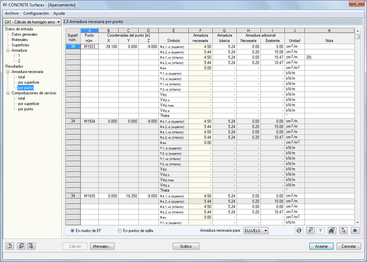Click the disabled Cálculo button
The width and height of the screenshot is (367, 262).
point(75,246)
